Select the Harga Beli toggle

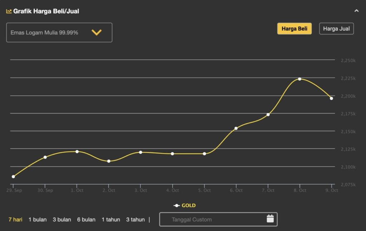294,29
